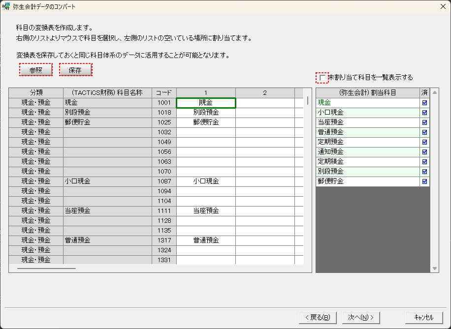Toggle 済 checkbox for 定期預金 row
451x329 pixels.
424,142
